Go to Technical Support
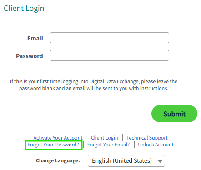 click(147, 138)
